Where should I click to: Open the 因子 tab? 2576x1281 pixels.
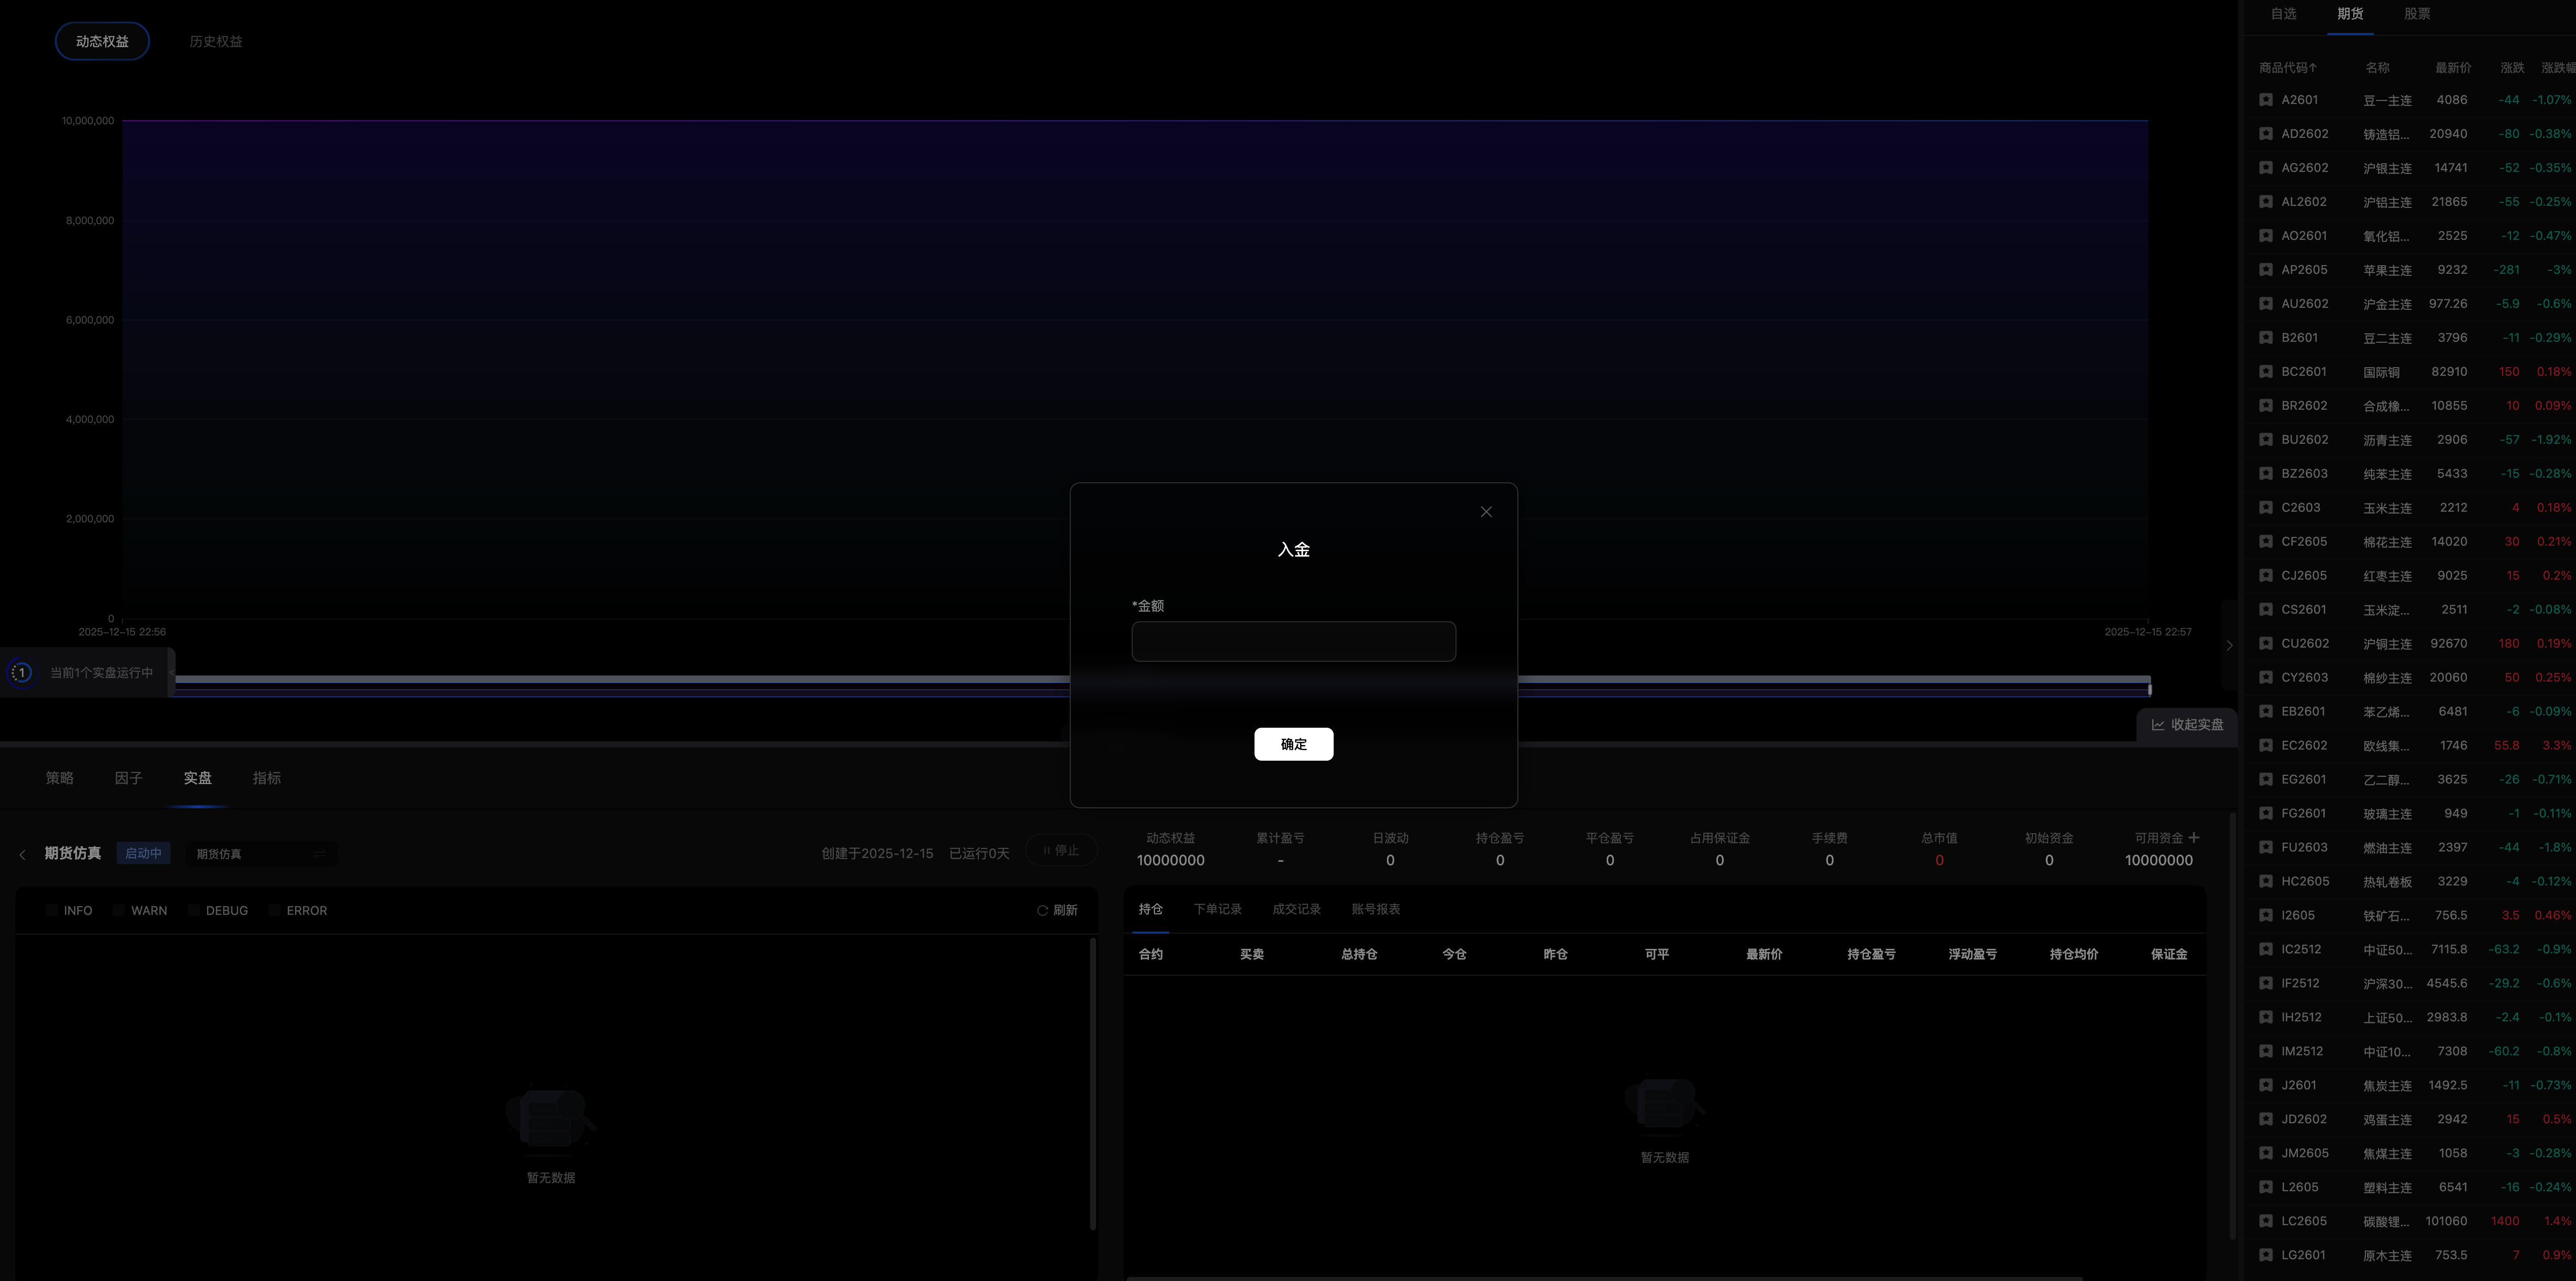tap(128, 778)
